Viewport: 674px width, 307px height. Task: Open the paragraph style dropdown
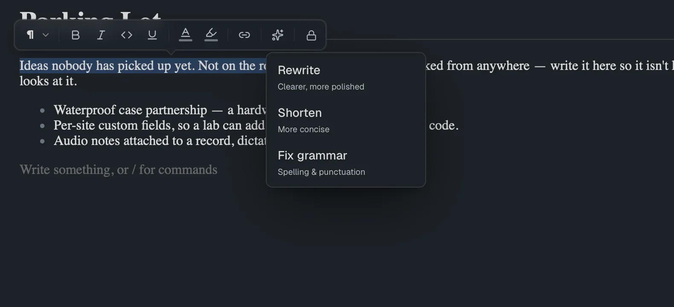click(x=38, y=35)
